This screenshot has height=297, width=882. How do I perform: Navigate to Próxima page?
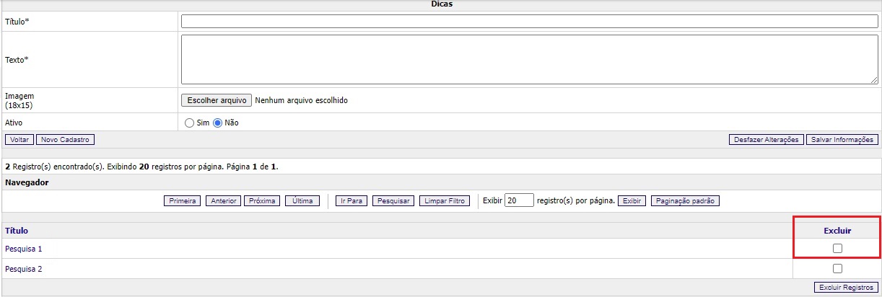tap(262, 201)
